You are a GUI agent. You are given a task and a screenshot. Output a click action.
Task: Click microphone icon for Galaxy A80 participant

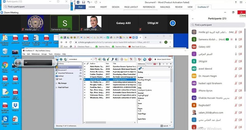click(x=236, y=47)
